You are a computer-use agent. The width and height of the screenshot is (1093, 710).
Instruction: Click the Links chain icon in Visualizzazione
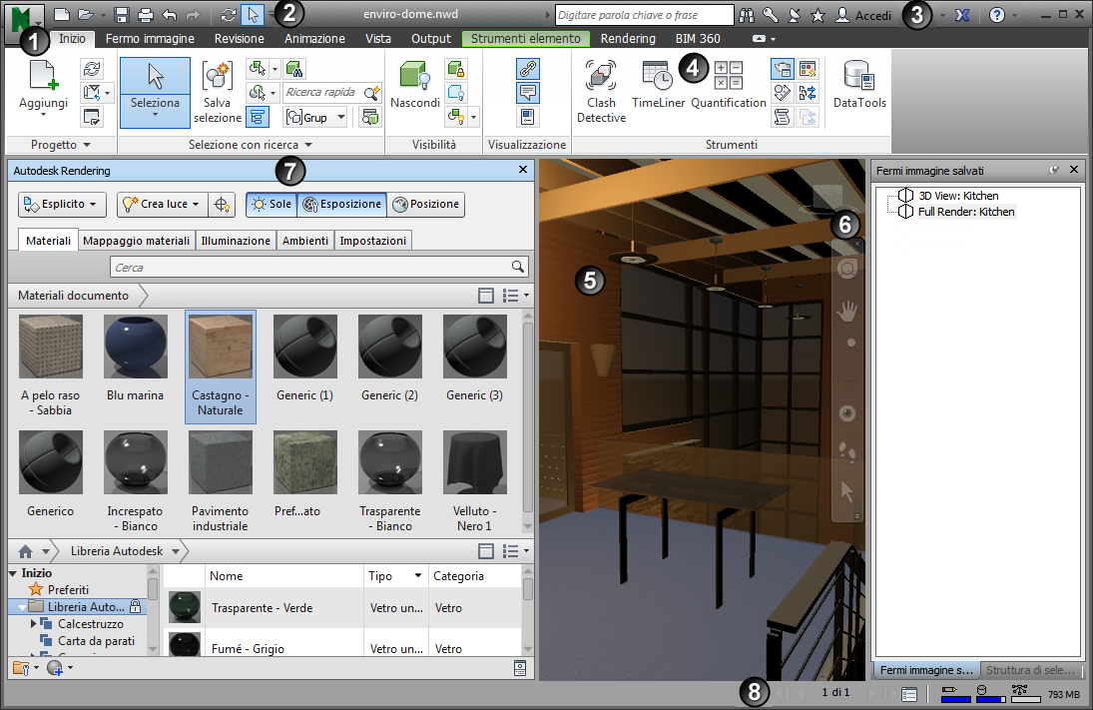click(528, 68)
